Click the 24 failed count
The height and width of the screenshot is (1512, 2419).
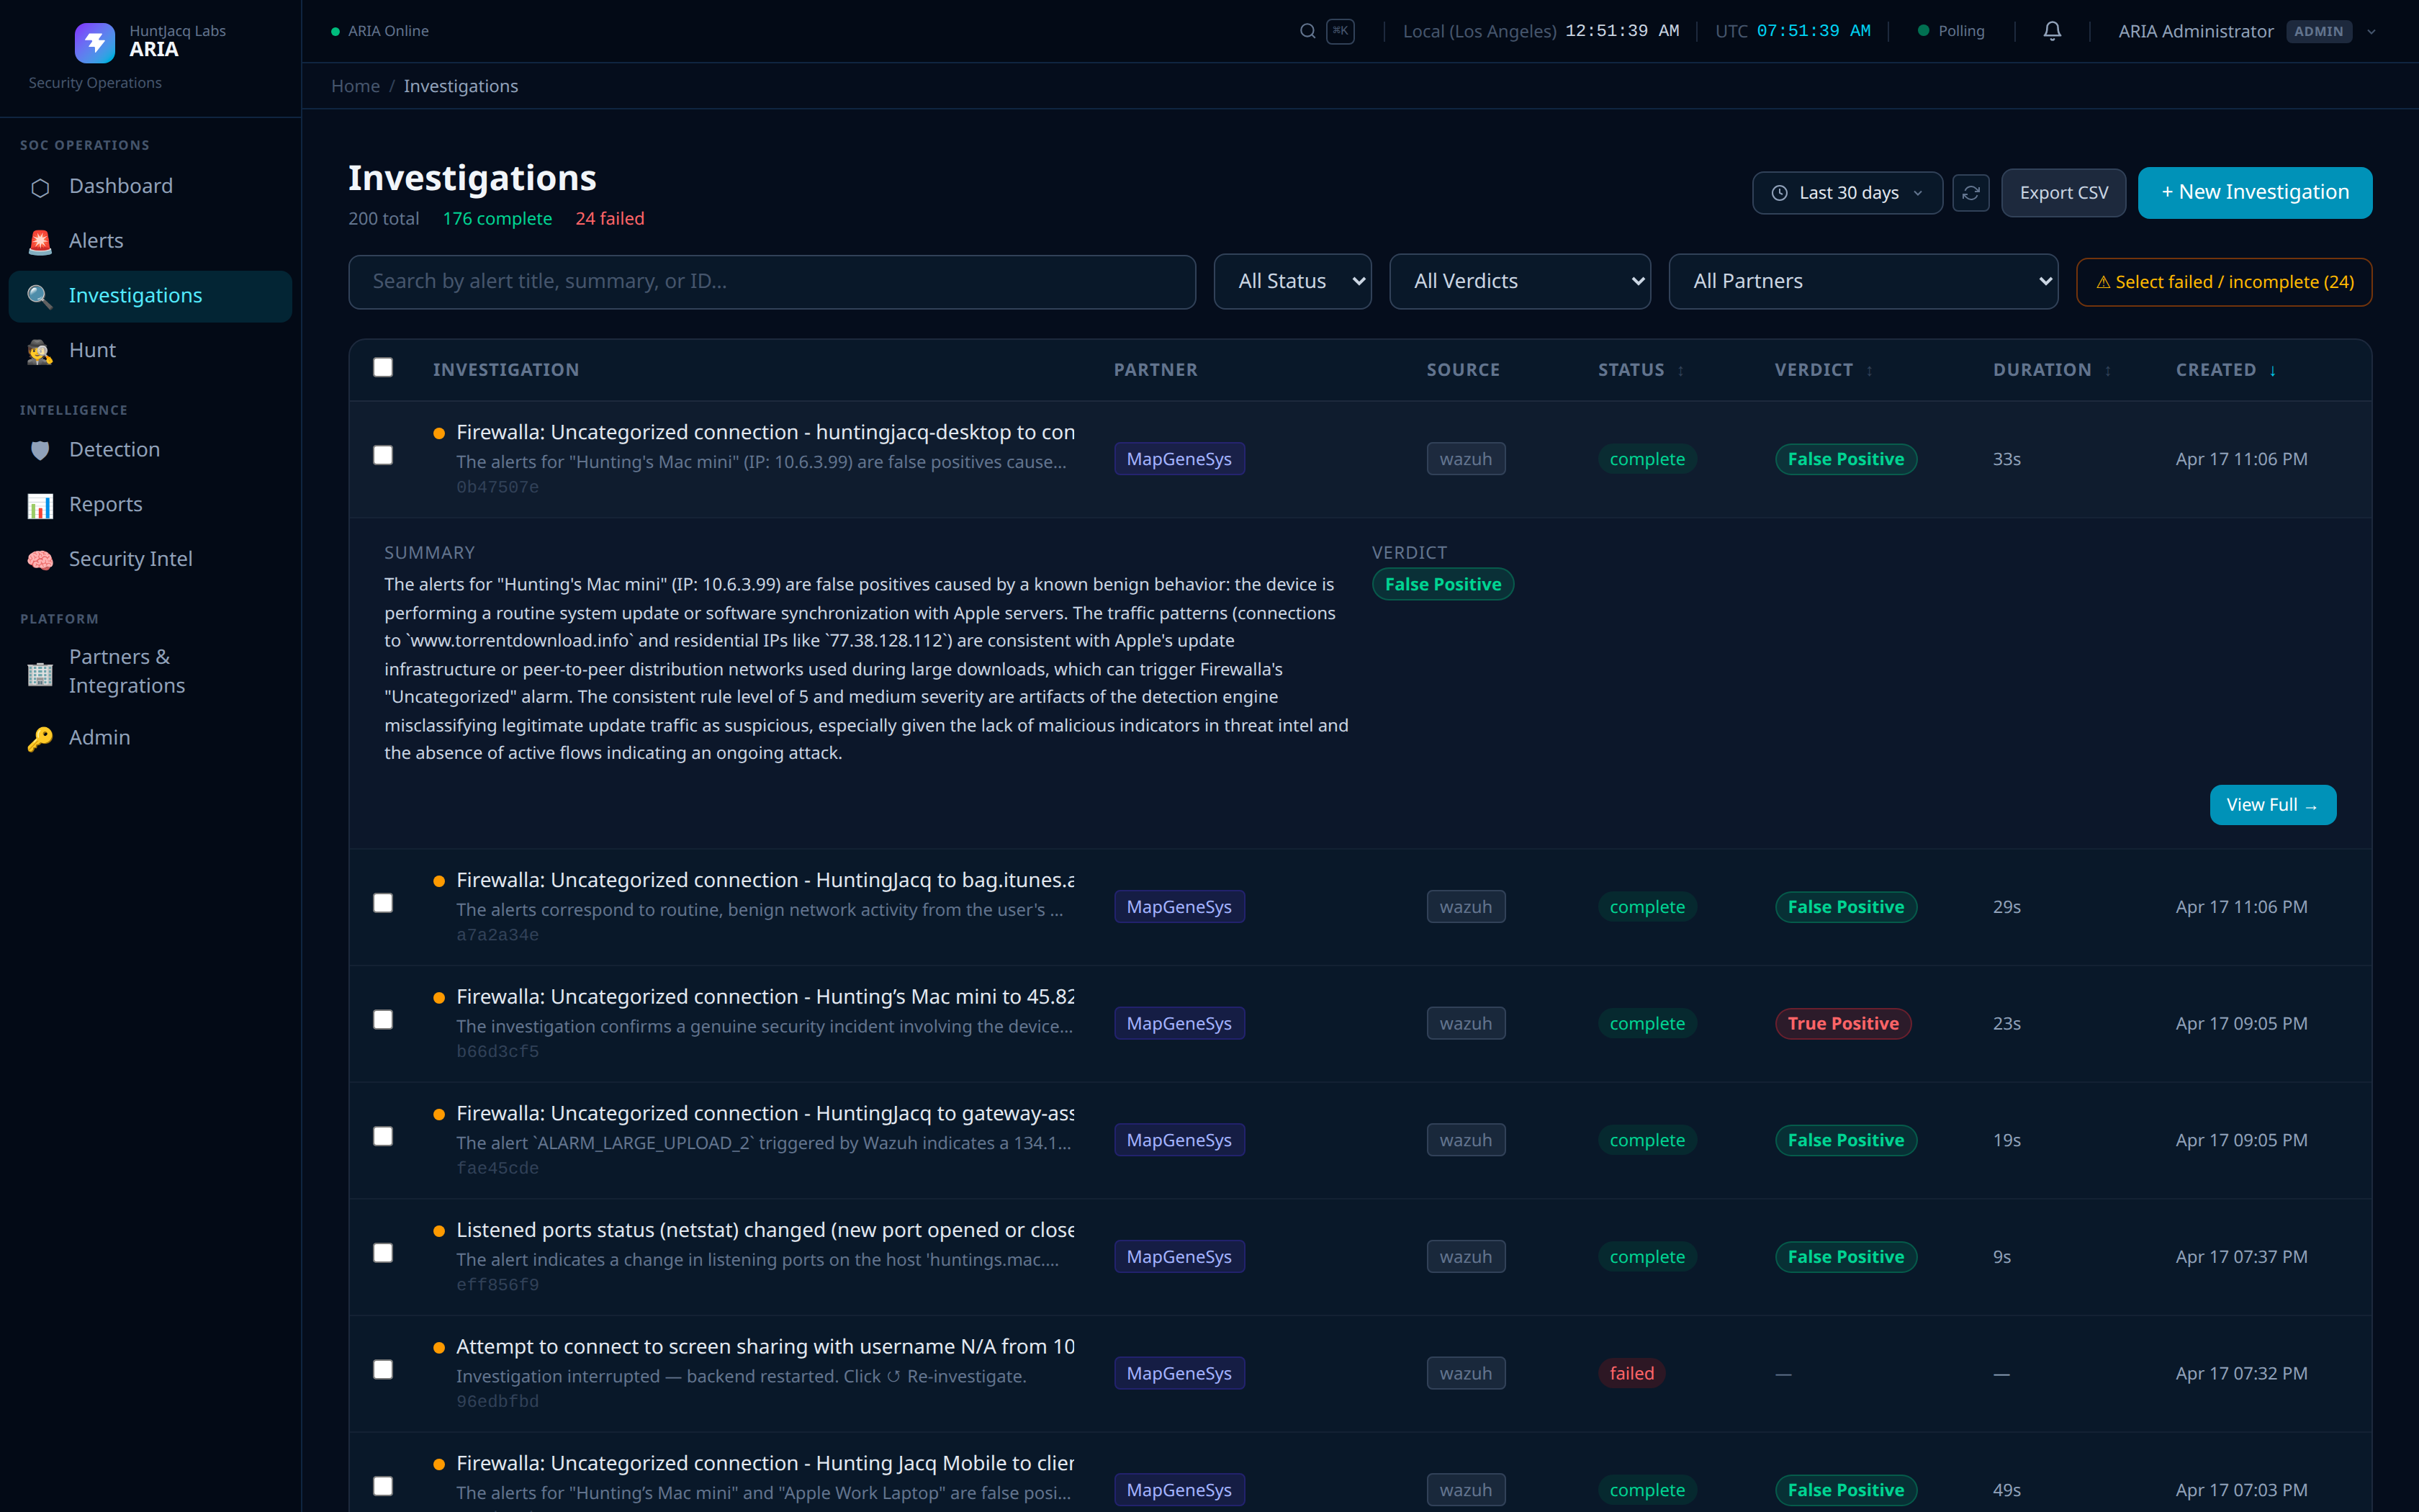(x=610, y=218)
